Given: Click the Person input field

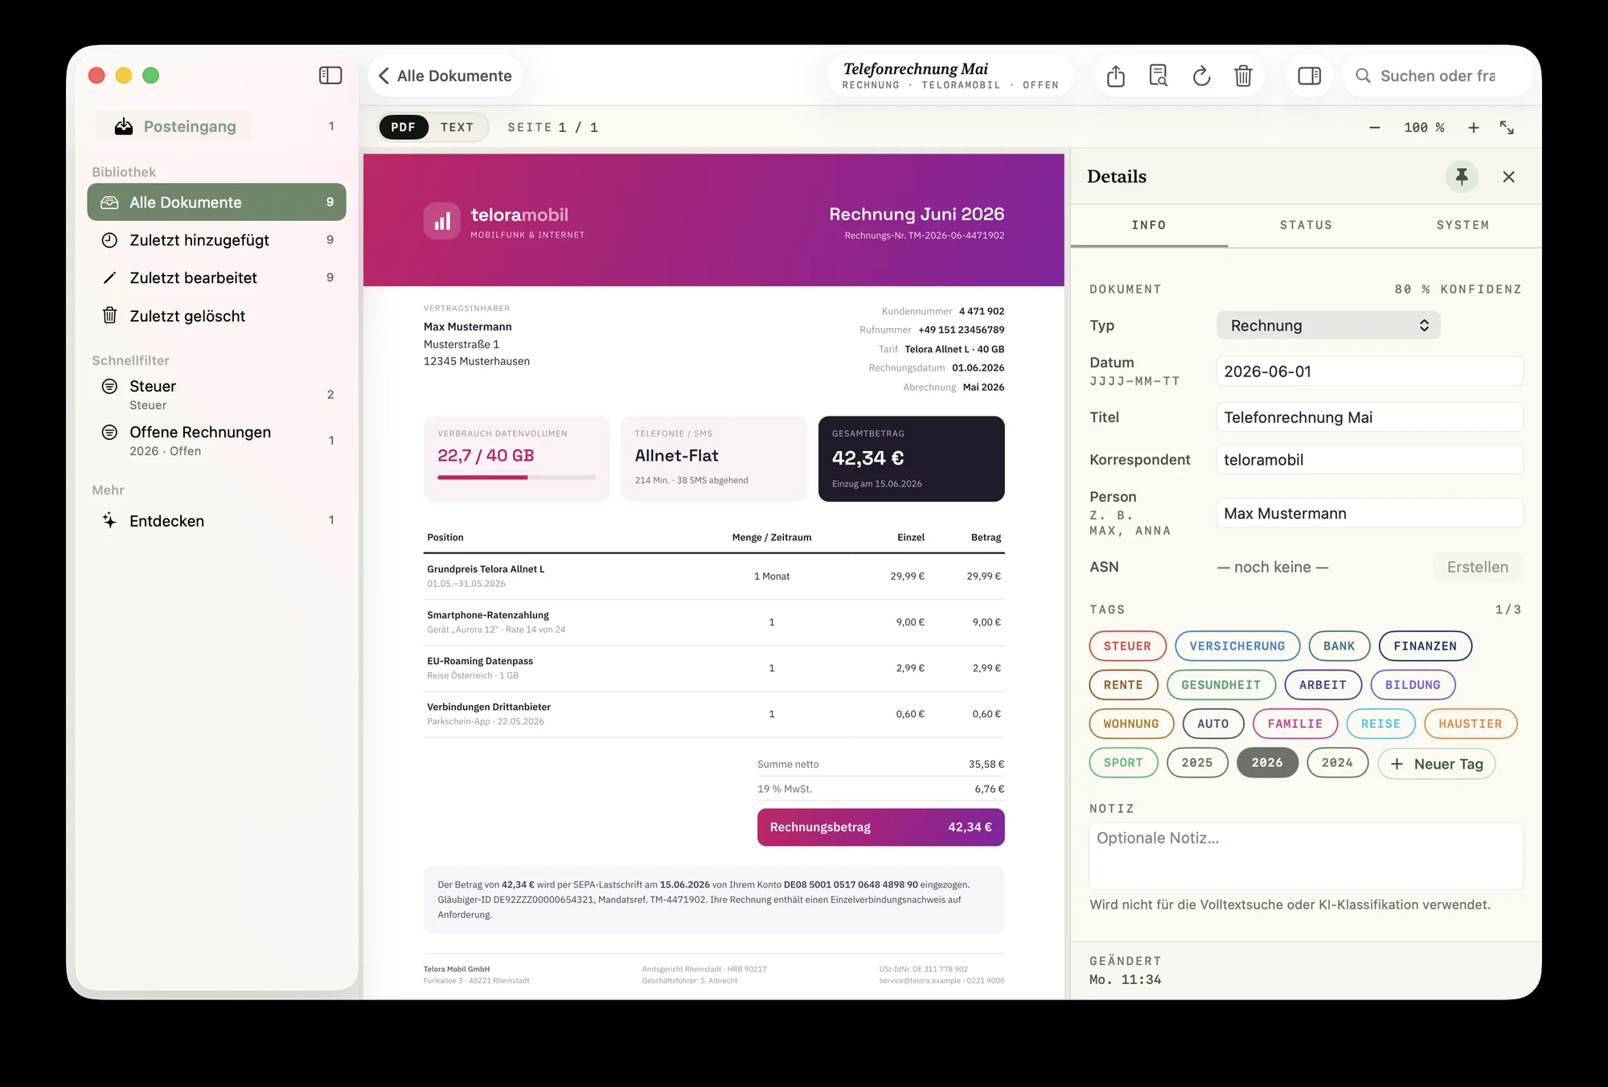Looking at the screenshot, I should [1370, 514].
